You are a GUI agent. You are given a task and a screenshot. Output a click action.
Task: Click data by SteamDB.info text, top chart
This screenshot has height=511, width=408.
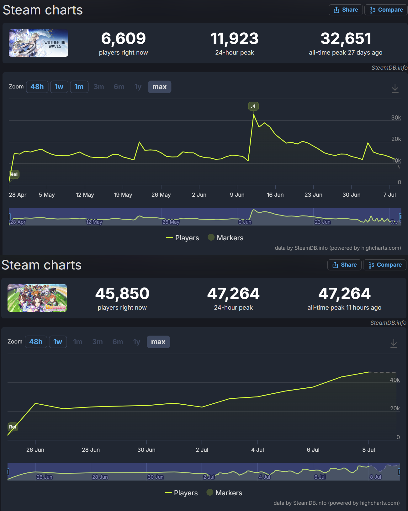coord(338,248)
